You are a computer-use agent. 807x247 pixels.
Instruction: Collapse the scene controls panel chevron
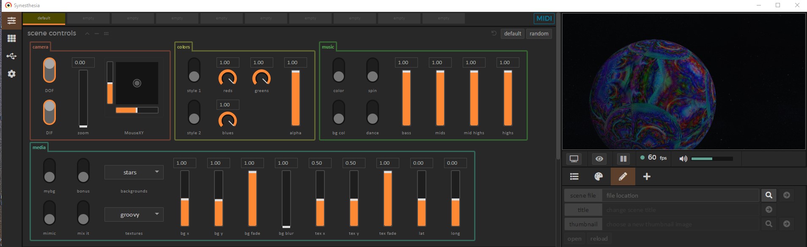(87, 34)
